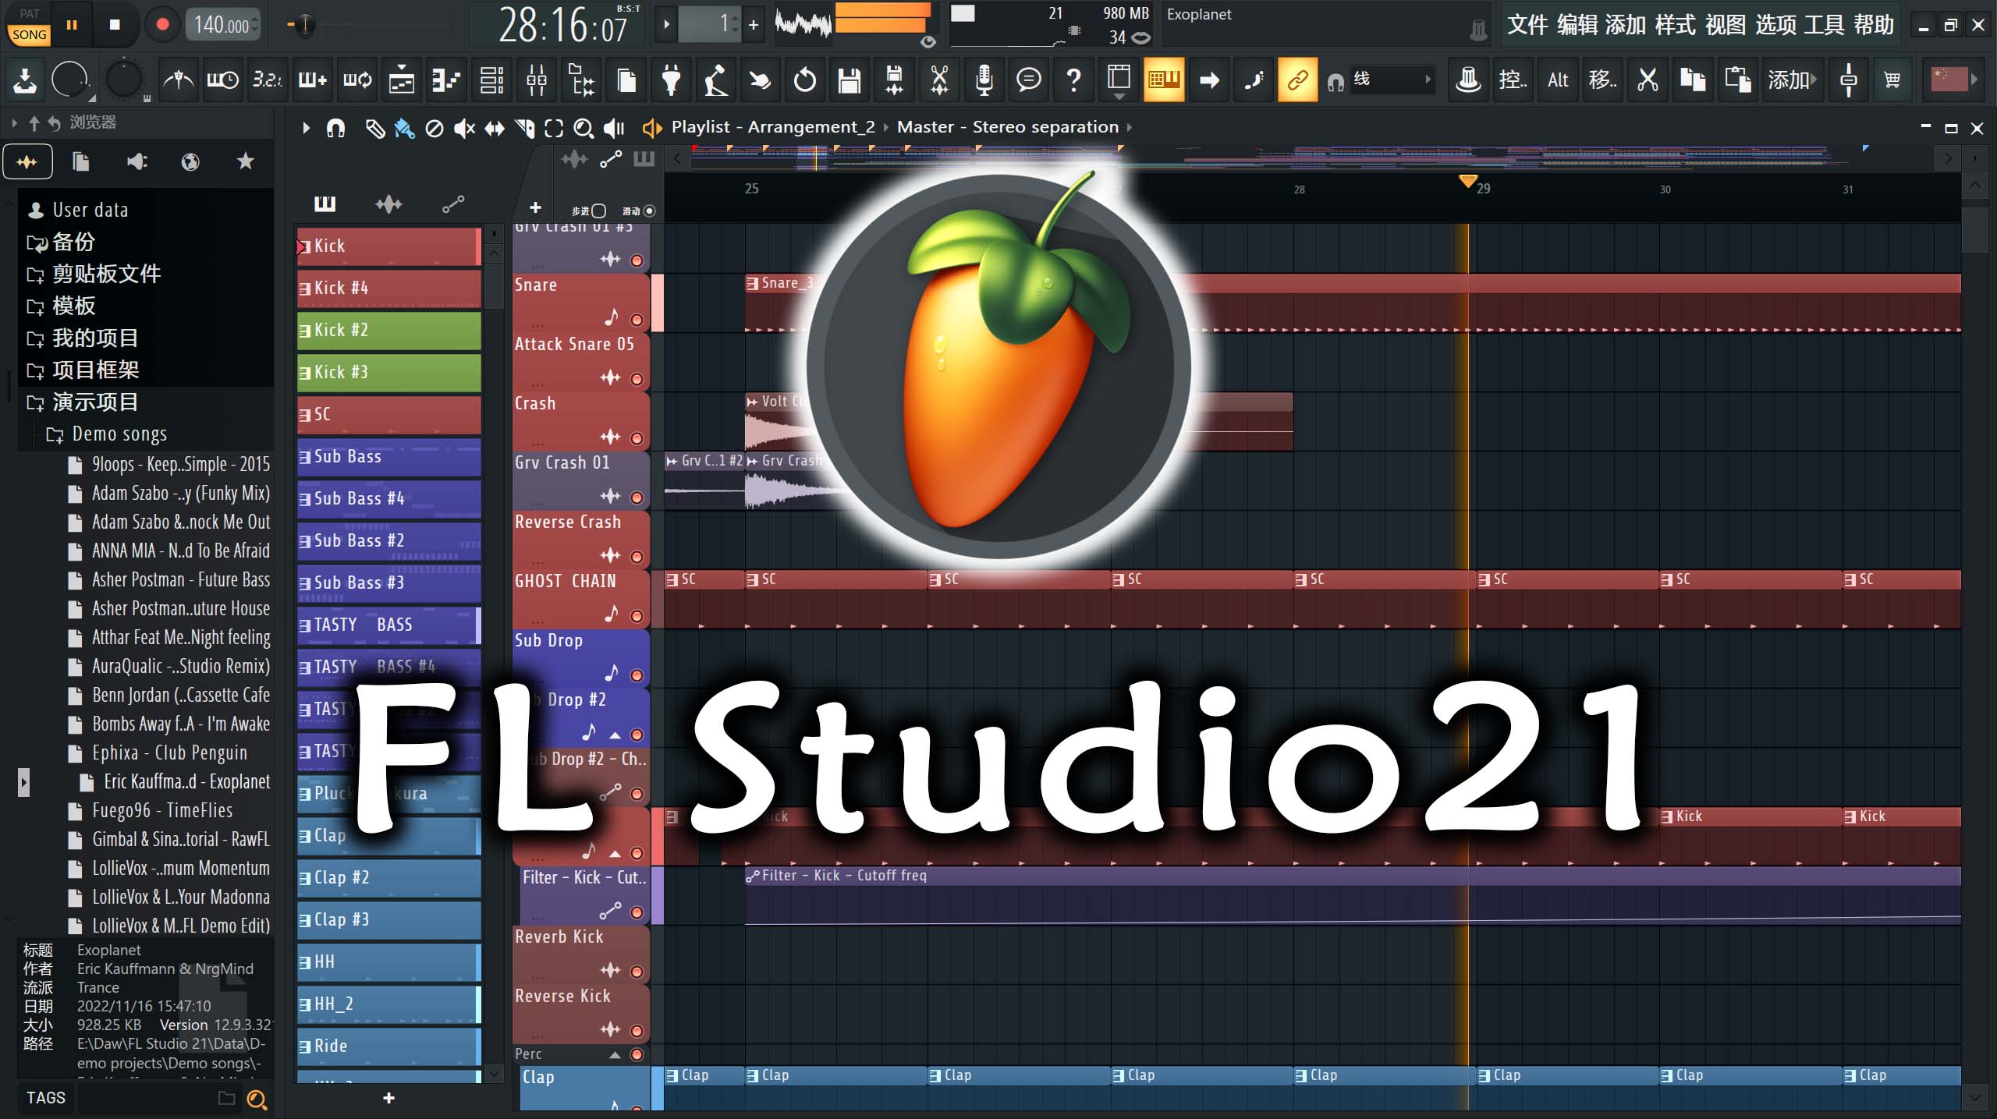Image resolution: width=1997 pixels, height=1119 pixels.
Task: Mute the GHOST CHAIN track
Action: click(x=637, y=616)
